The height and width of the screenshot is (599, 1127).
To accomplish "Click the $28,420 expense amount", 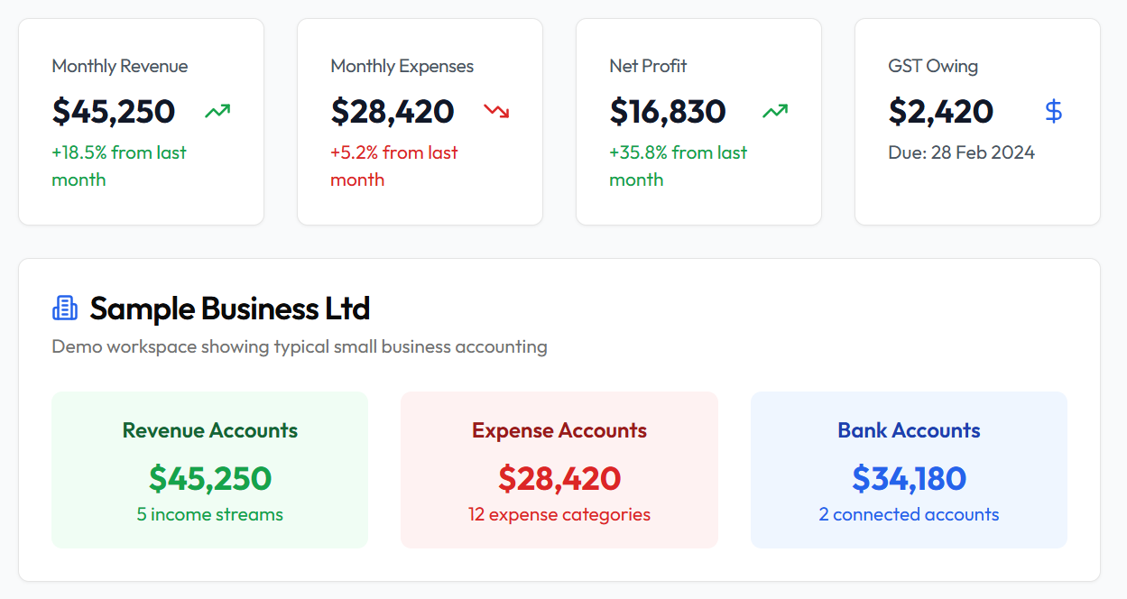I will pos(392,111).
